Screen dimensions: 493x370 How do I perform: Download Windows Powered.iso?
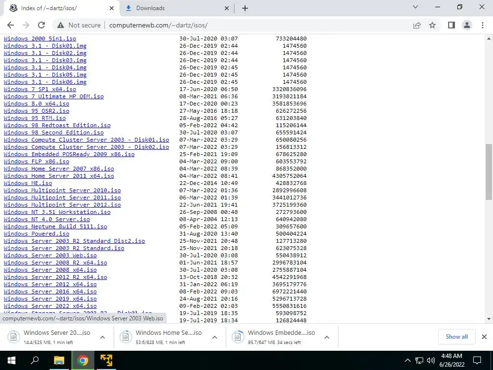coord(37,234)
